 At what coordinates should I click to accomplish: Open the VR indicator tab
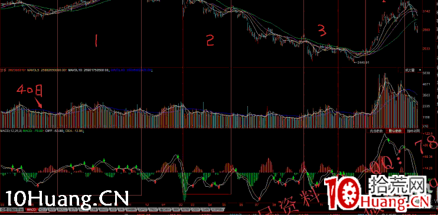point(120,210)
